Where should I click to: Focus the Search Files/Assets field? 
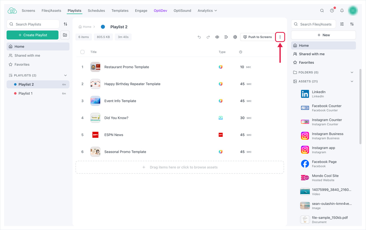[313, 24]
